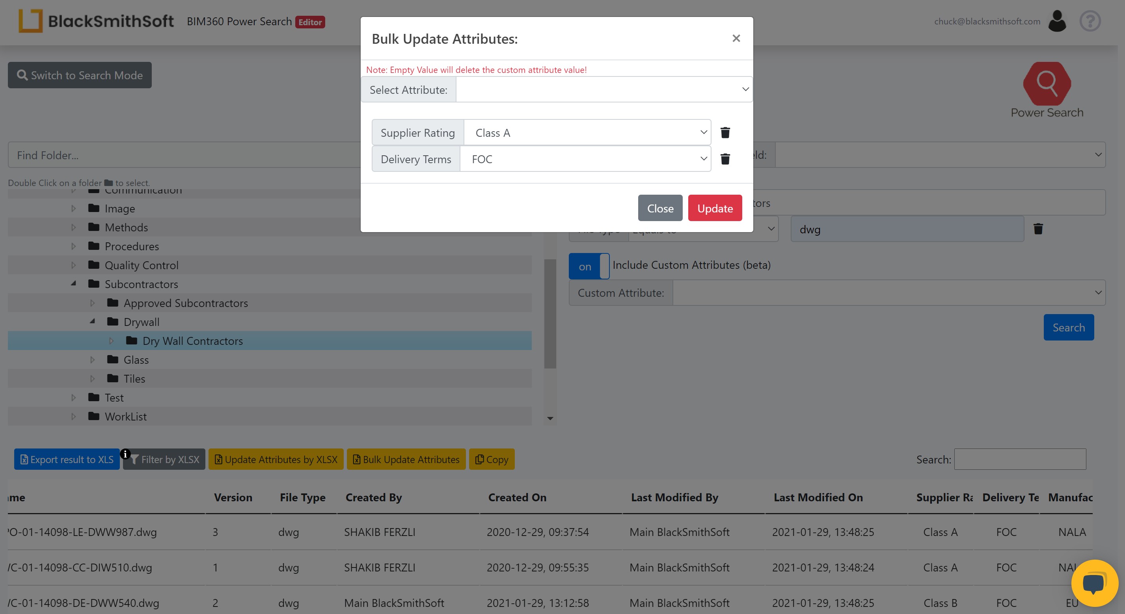Delete the Supplier Rating attribute row

[725, 132]
